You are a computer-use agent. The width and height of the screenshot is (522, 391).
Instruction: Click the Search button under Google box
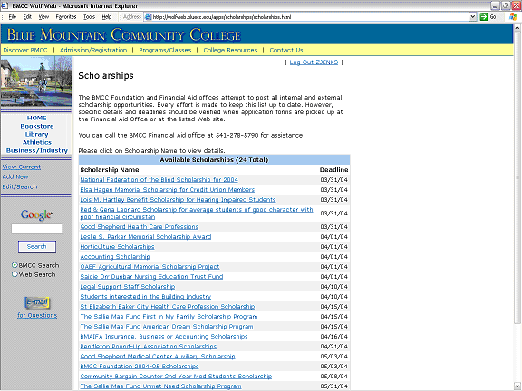coord(37,247)
